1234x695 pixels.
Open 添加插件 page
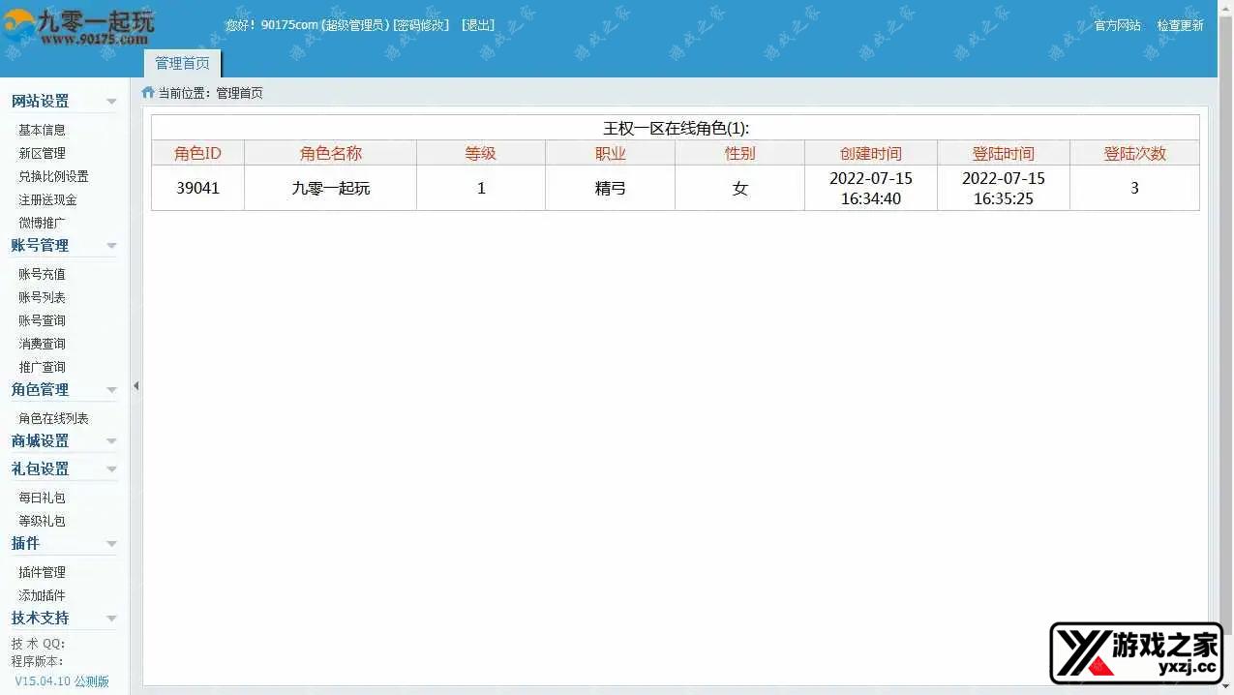click(43, 595)
